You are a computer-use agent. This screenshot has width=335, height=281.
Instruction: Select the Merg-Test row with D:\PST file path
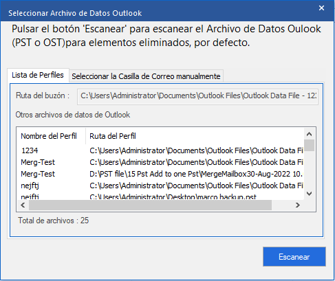pyautogui.click(x=160, y=174)
